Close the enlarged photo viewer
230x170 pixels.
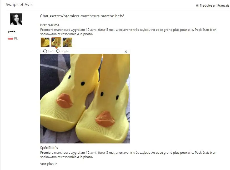126,52
